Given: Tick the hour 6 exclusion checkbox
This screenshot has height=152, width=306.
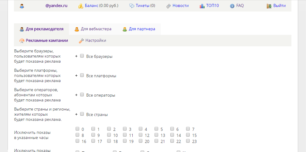Looking at the screenshot, I should (172, 129).
